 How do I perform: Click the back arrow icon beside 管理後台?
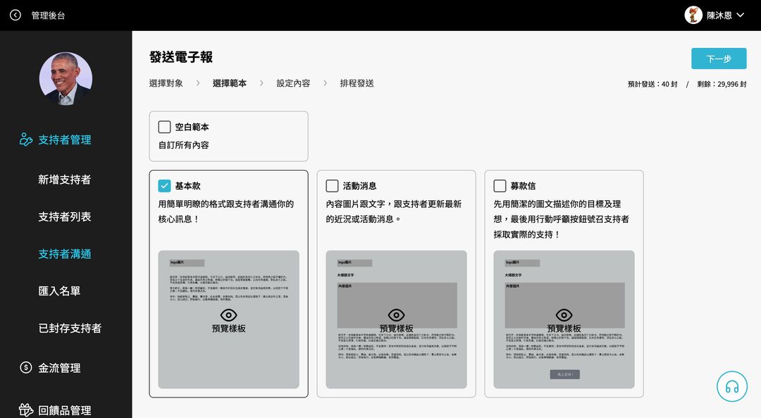[16, 15]
